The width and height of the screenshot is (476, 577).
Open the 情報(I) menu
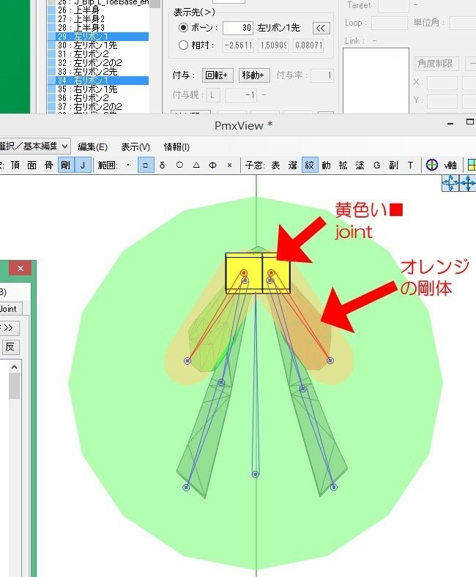[176, 147]
